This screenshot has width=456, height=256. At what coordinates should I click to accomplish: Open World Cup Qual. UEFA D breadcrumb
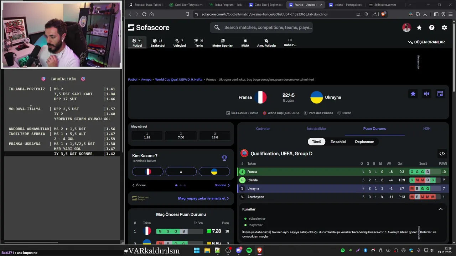click(178, 80)
